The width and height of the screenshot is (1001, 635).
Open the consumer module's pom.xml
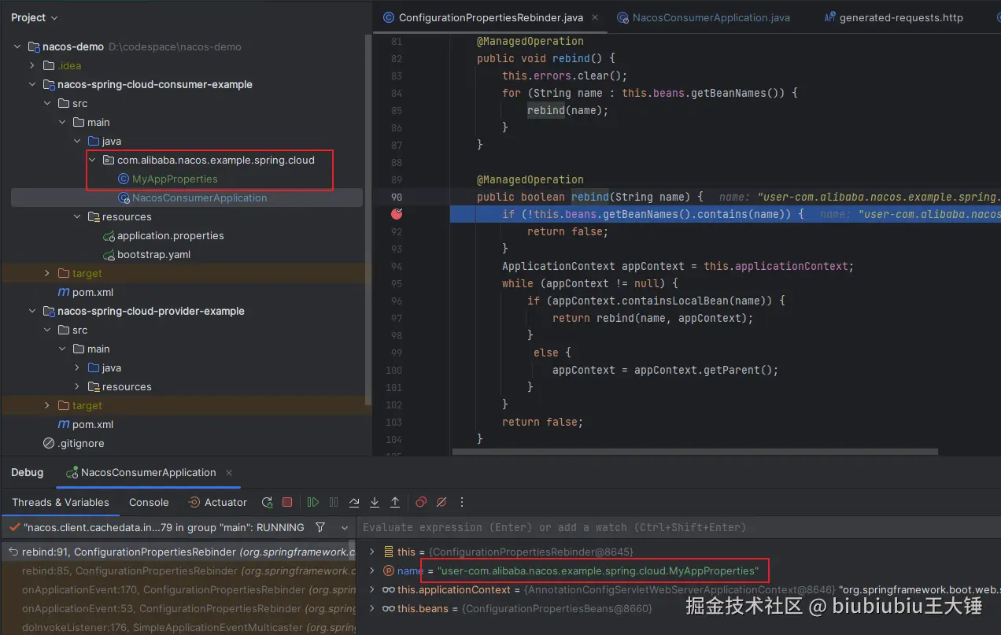[x=93, y=292]
